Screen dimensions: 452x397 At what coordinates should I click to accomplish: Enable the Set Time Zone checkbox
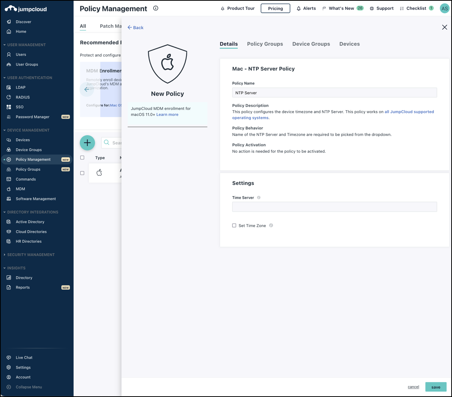click(234, 226)
